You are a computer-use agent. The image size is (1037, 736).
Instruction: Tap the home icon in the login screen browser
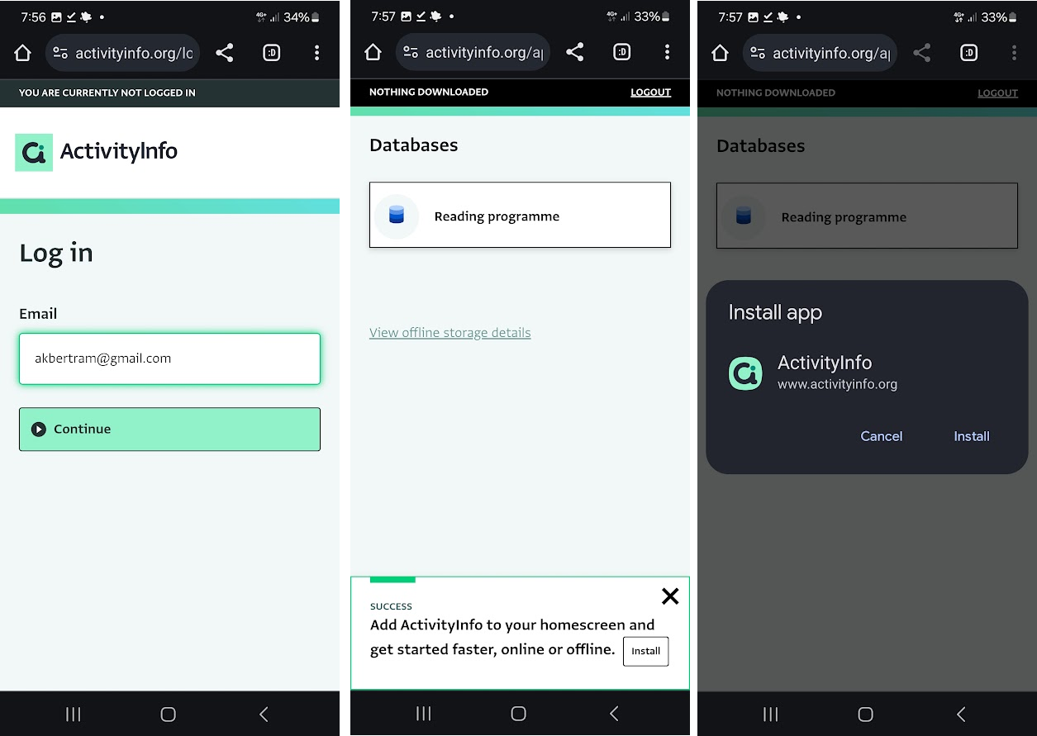tap(23, 53)
